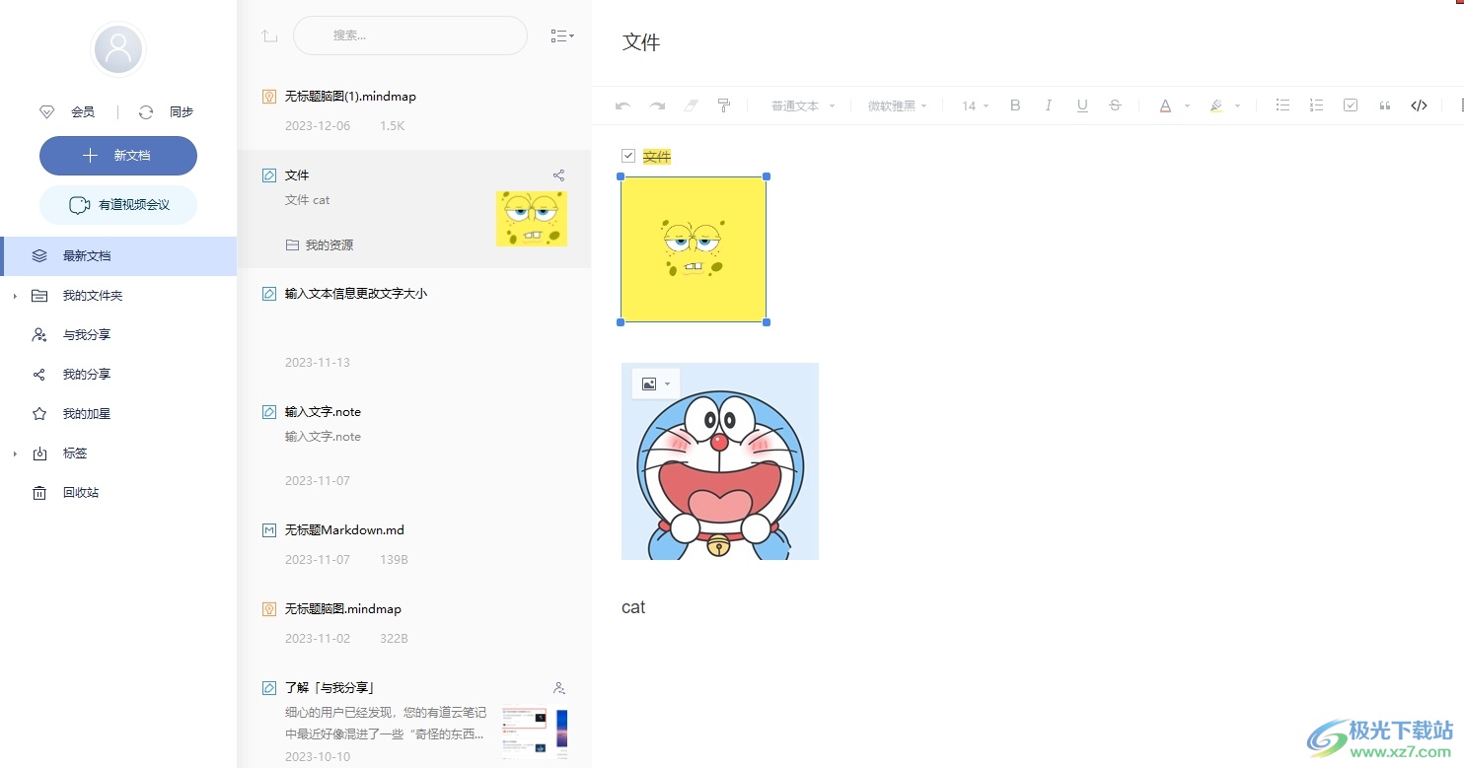Image resolution: width=1464 pixels, height=768 pixels.
Task: Click the note title 文件
Action: click(641, 42)
